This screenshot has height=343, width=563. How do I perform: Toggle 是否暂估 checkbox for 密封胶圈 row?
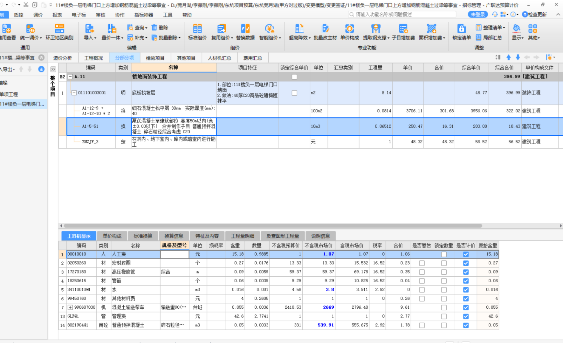[x=422, y=263]
